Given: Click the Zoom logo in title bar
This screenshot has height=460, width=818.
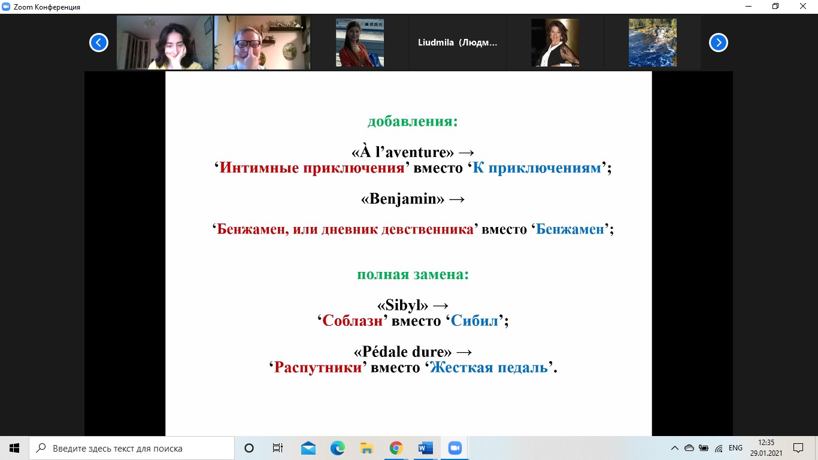Looking at the screenshot, I should click(6, 7).
